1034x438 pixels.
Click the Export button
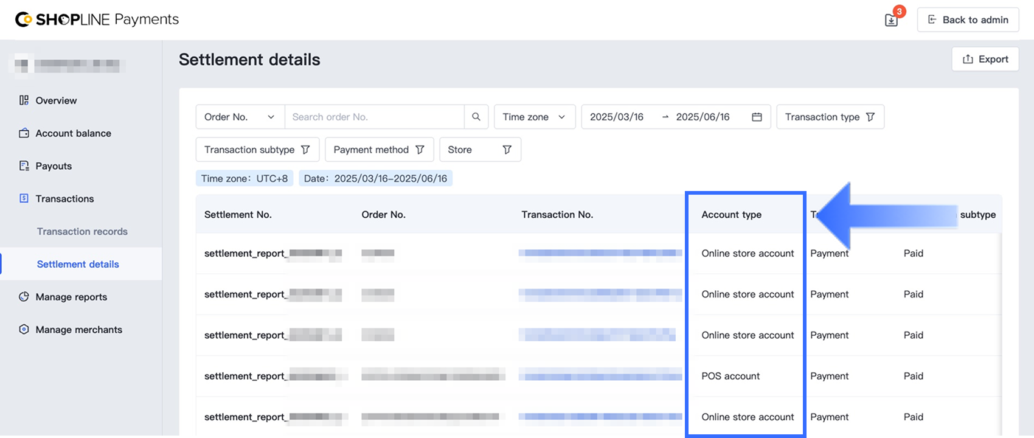[x=985, y=59]
